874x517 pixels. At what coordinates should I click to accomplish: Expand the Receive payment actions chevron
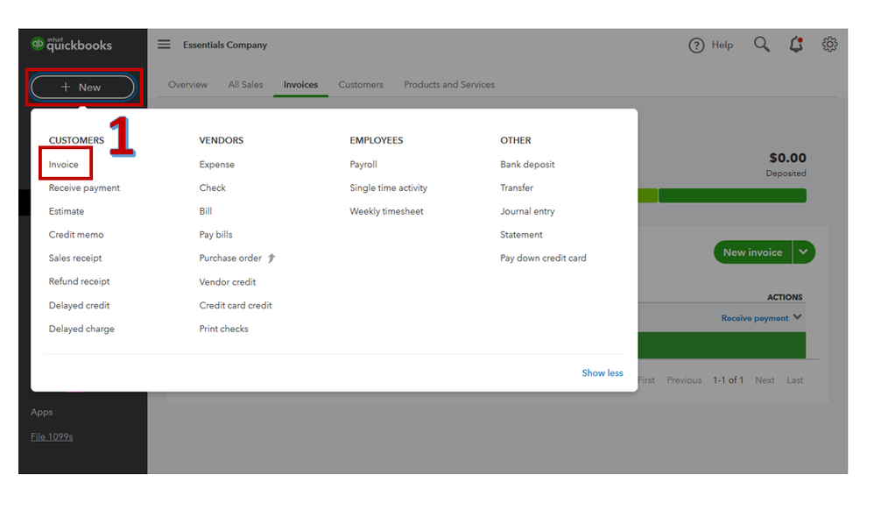pyautogui.click(x=798, y=317)
